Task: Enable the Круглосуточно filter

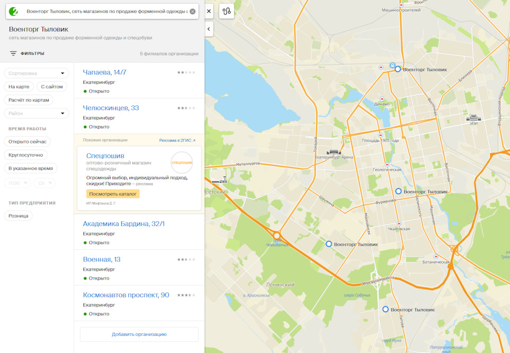Action: 25,155
